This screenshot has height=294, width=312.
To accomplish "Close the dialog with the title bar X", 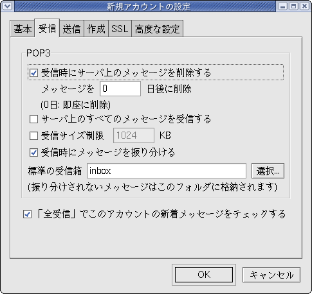I will click(304, 6).
